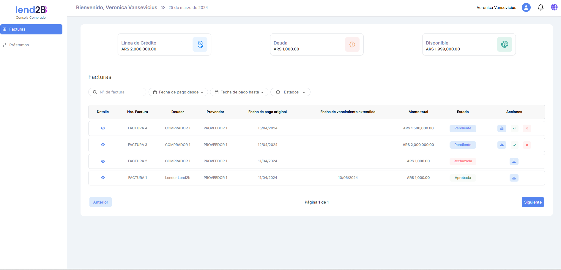Viewport: 561px width, 270px height.
Task: Click the Siguiente page button
Action: 532,202
